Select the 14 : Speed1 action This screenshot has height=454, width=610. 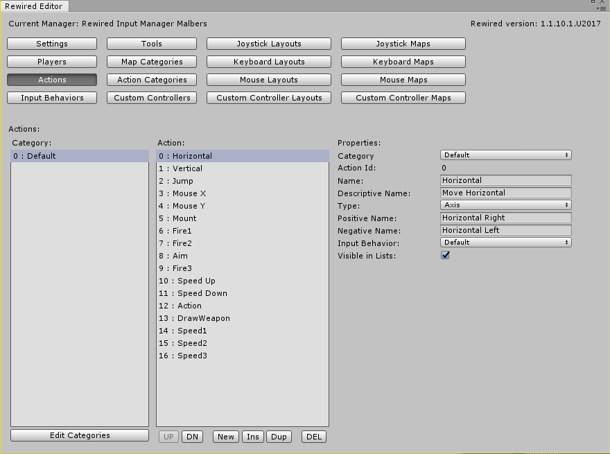click(x=243, y=331)
